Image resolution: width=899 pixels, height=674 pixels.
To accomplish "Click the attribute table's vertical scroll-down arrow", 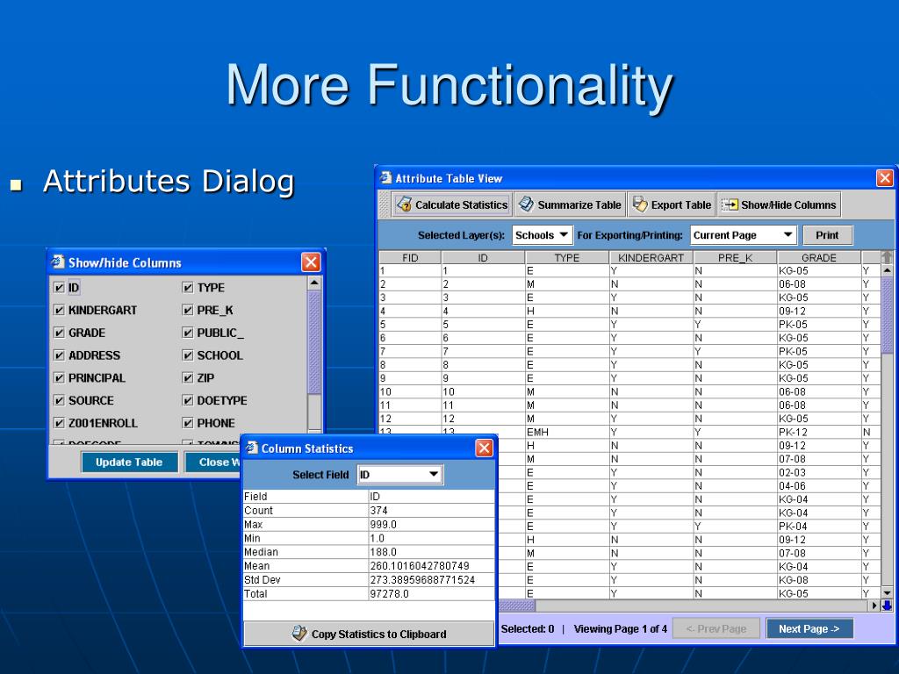I will tap(887, 593).
